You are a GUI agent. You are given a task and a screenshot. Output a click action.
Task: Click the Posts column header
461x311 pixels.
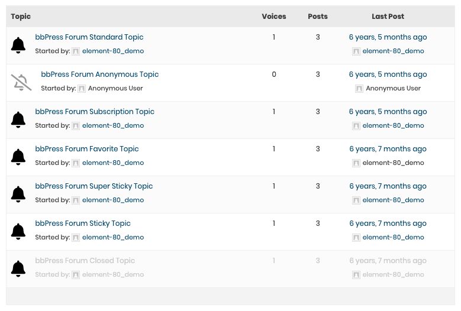pos(318,17)
